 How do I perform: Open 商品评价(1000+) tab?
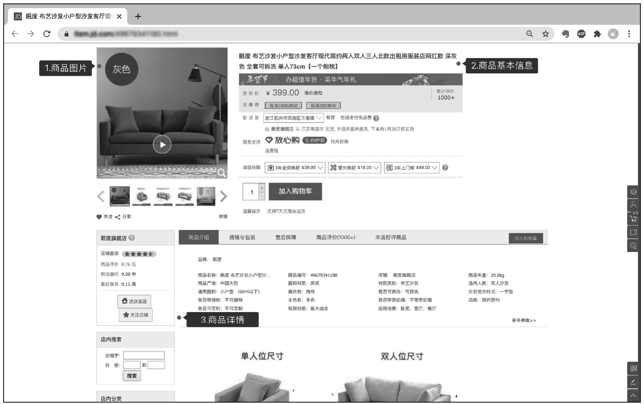click(336, 237)
